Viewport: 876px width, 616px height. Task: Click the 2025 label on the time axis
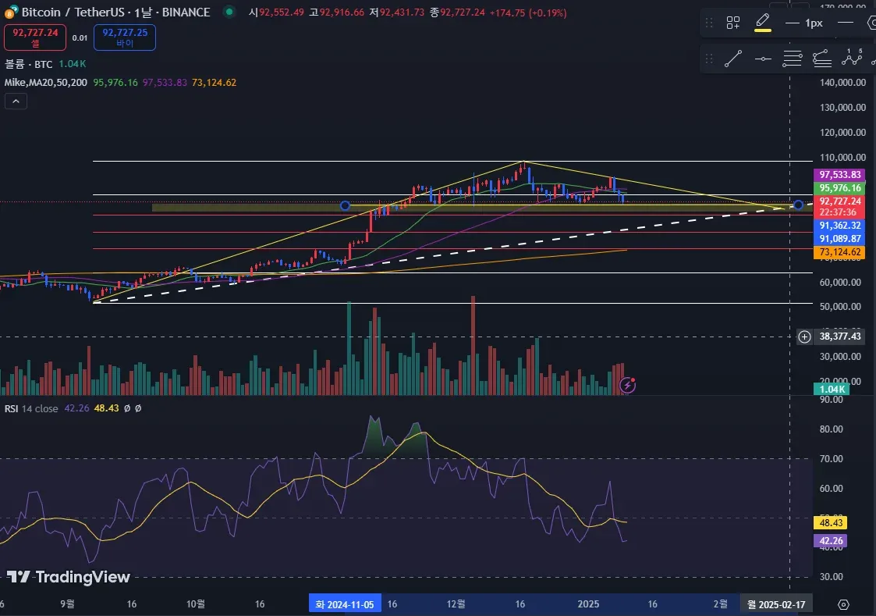point(588,604)
